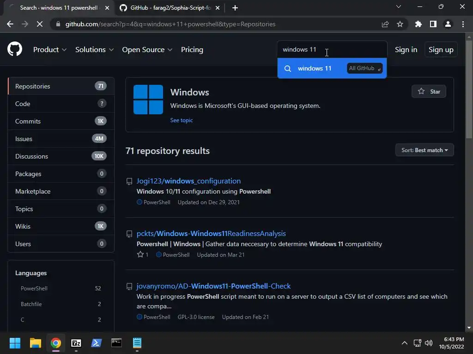The image size is (473, 354).
Task: Expand the Open Source menu
Action: [x=147, y=50]
